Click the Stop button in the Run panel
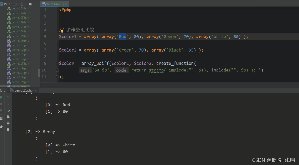This screenshot has width=299, height=165. 1,103
